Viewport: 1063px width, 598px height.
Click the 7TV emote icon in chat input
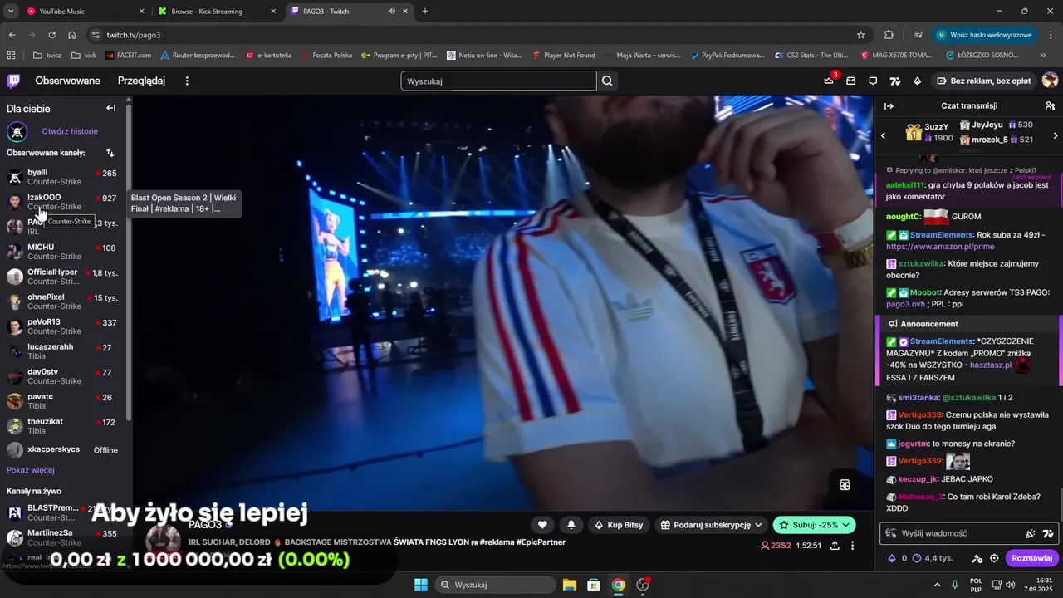pos(1048,533)
